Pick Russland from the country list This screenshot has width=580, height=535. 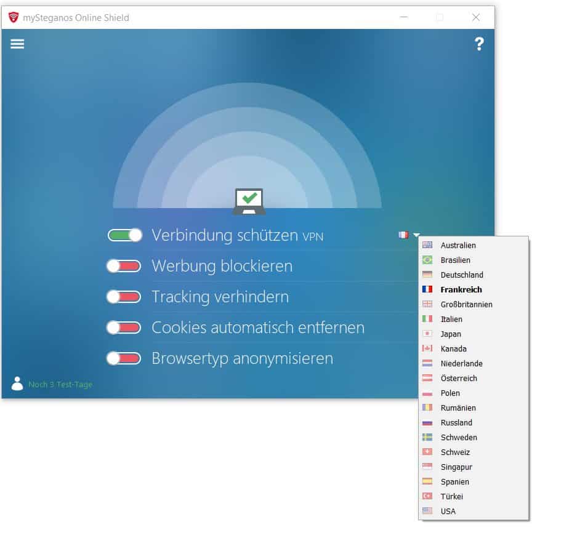473,422
